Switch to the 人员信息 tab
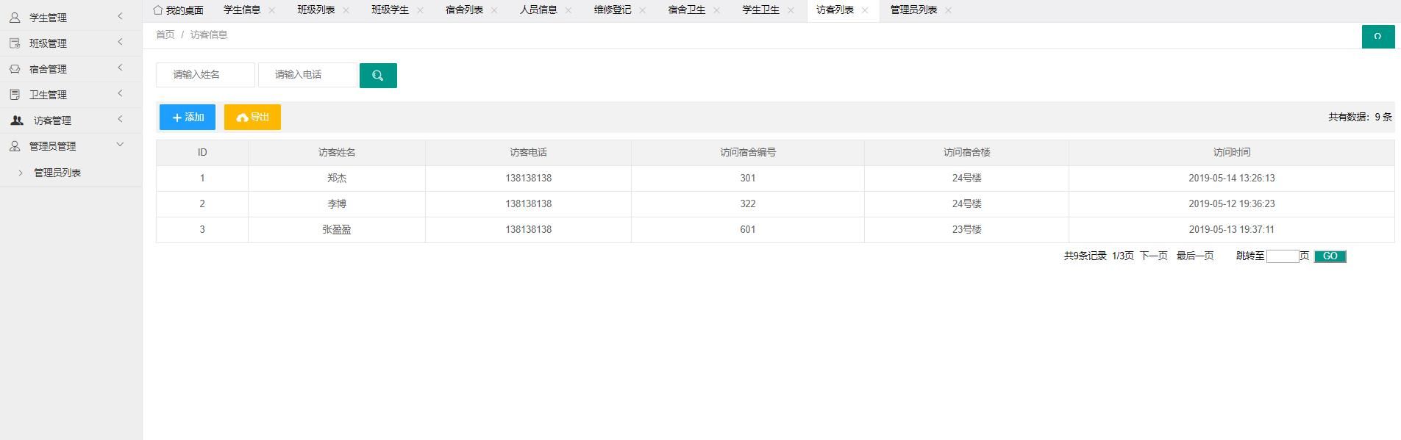Screen dimensions: 1401x440 point(539,10)
